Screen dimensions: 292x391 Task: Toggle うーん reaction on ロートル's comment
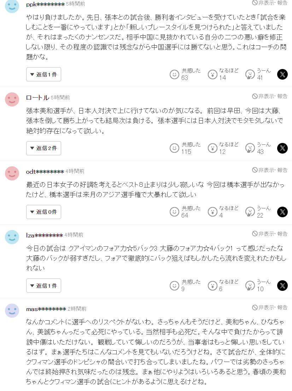click(x=251, y=148)
